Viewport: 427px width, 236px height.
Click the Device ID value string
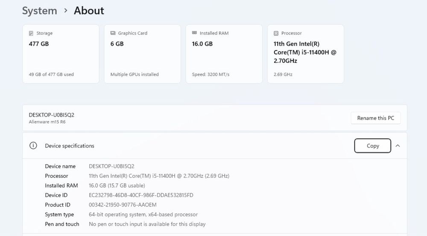tap(141, 195)
